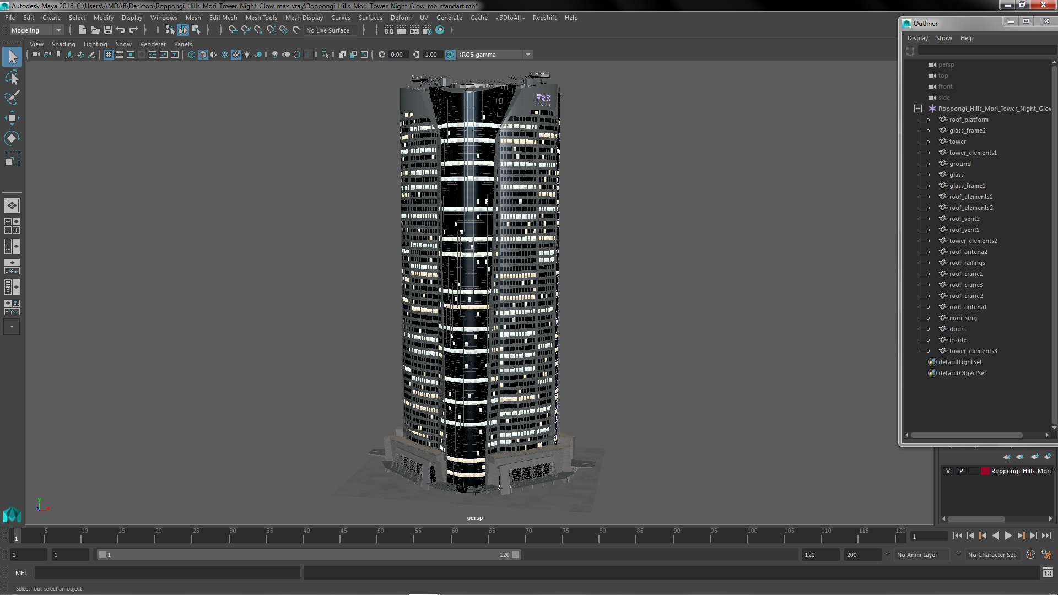Image resolution: width=1058 pixels, height=595 pixels.
Task: Activate the Rotate tool
Action: 12,138
